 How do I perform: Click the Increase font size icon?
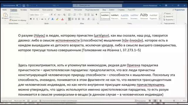pyautogui.click(x=52, y=15)
